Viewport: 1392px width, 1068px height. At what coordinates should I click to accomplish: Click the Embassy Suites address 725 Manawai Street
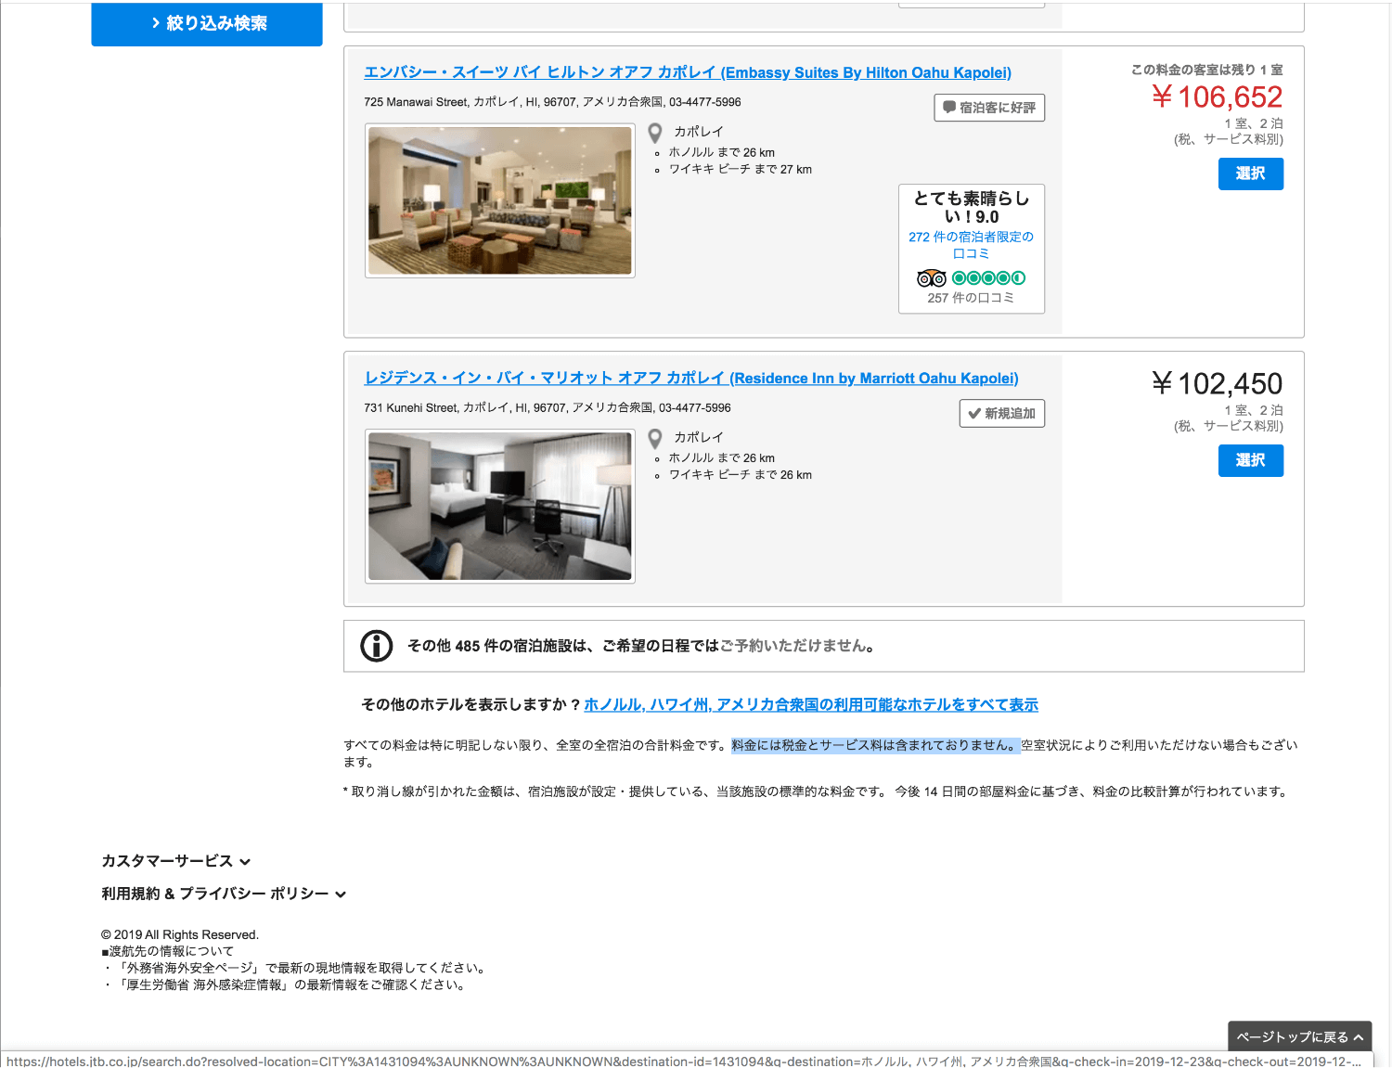552,102
